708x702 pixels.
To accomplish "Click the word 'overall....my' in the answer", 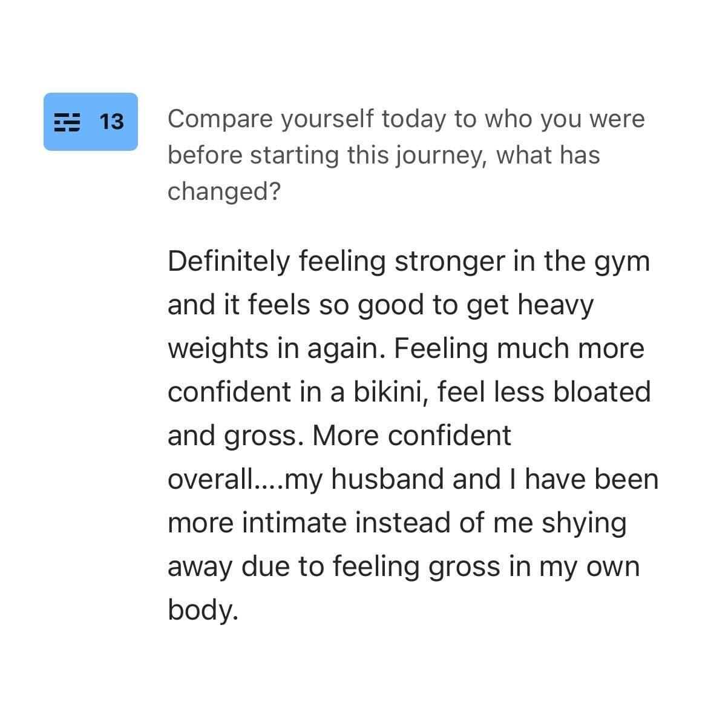I will [x=244, y=480].
